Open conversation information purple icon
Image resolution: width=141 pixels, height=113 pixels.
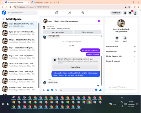(99, 21)
